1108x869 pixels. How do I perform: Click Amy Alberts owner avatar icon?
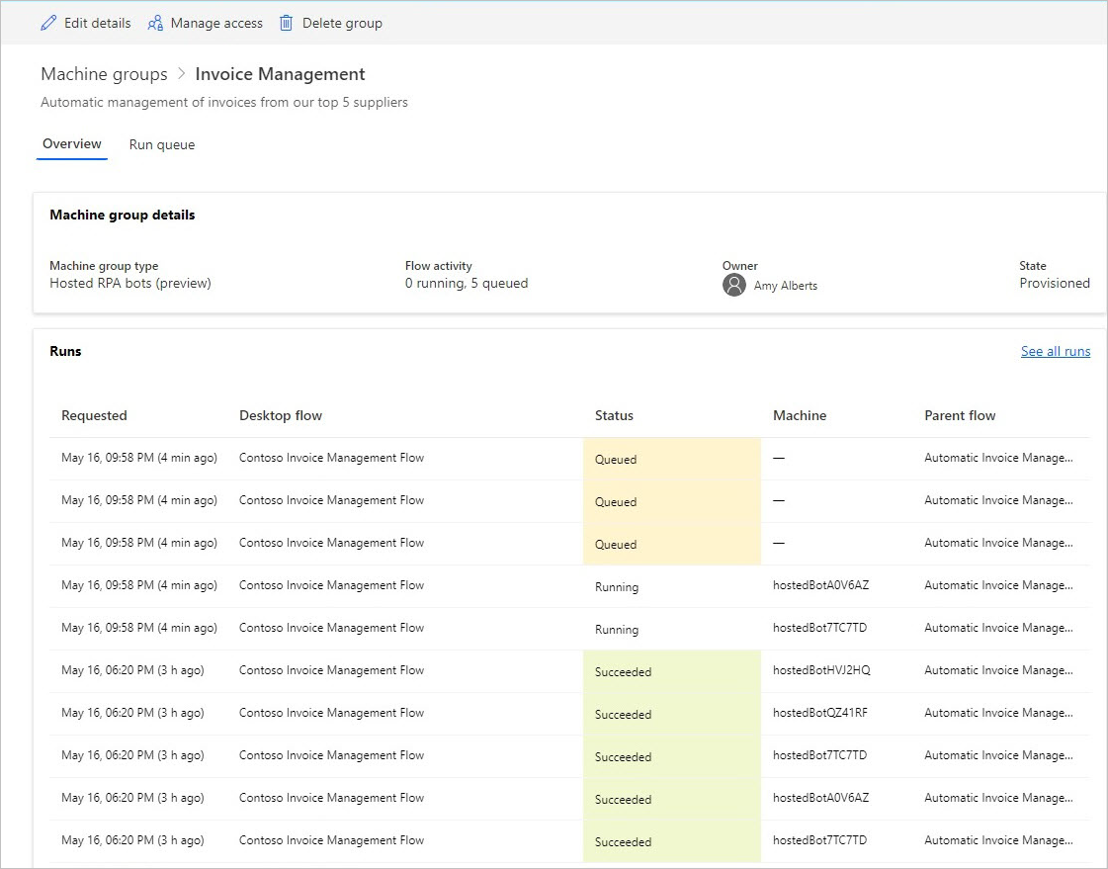tap(733, 286)
